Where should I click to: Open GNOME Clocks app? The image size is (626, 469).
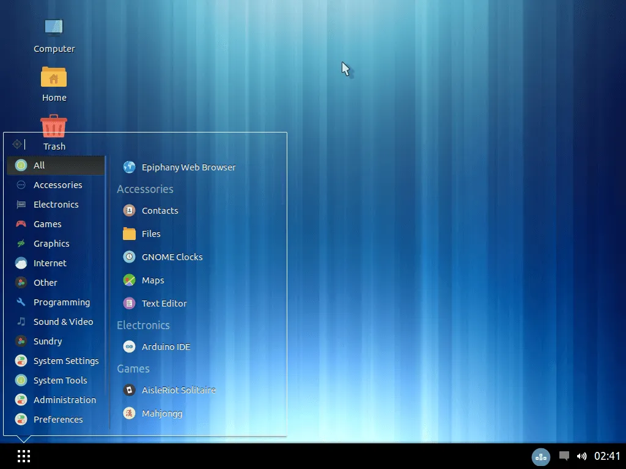point(171,257)
